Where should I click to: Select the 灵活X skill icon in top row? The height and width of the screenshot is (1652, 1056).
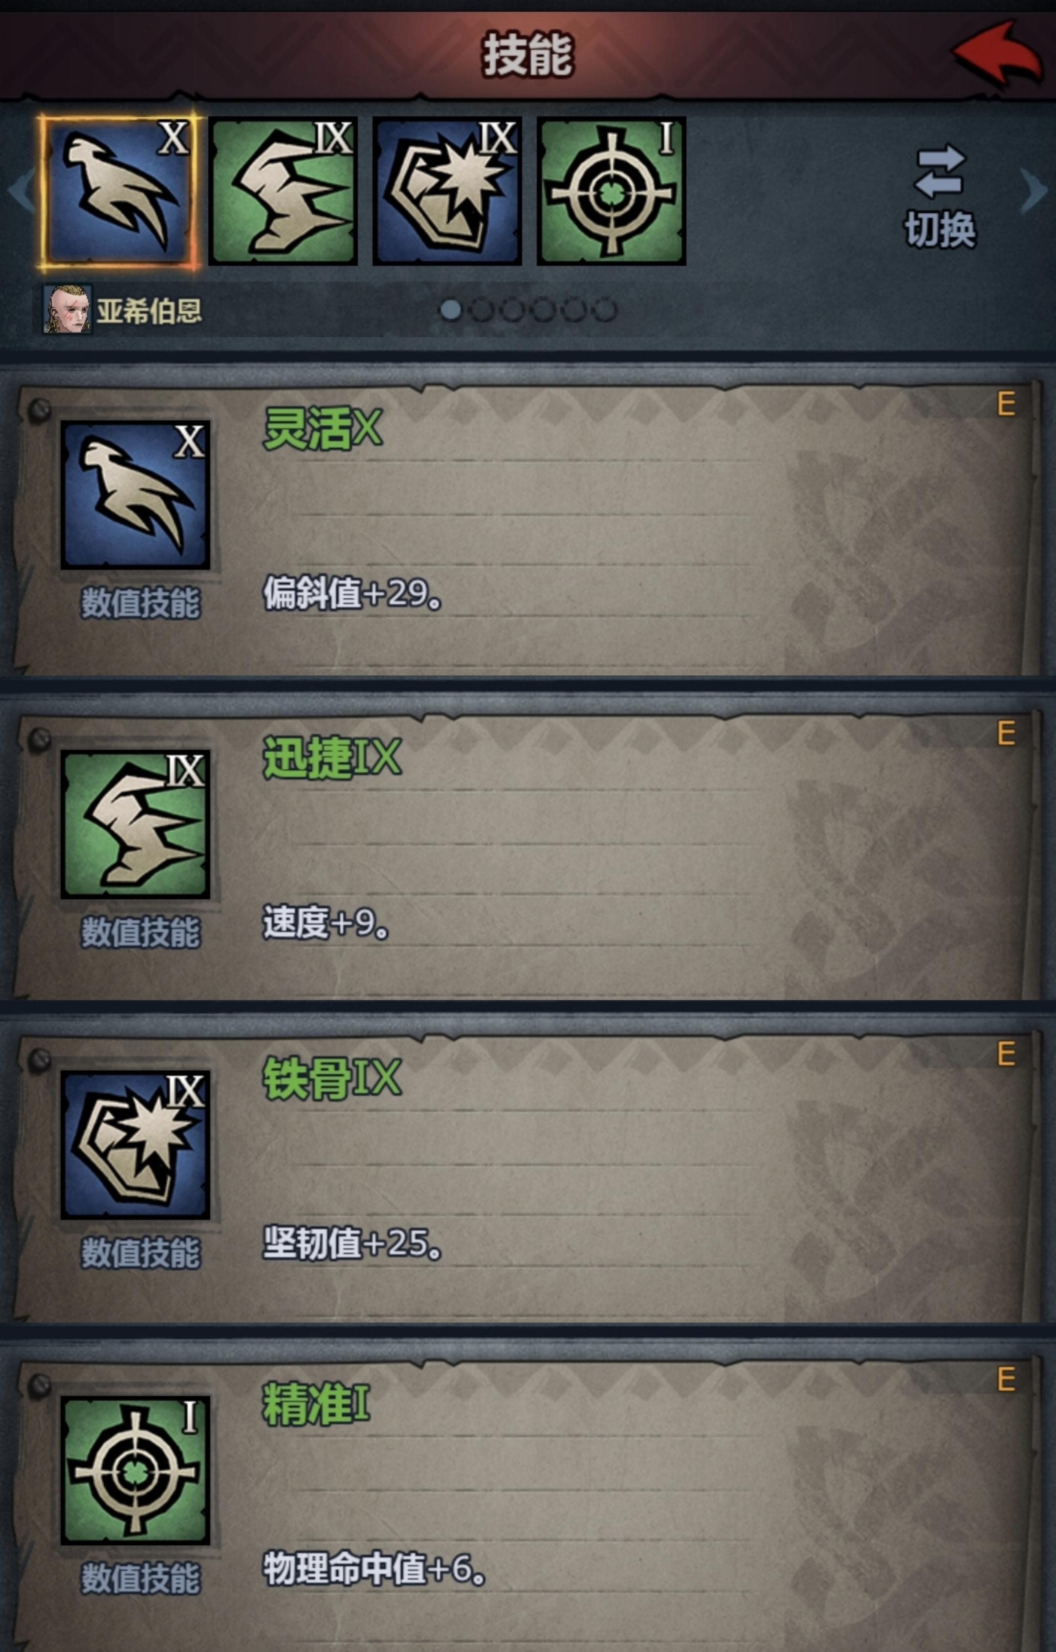click(x=119, y=192)
